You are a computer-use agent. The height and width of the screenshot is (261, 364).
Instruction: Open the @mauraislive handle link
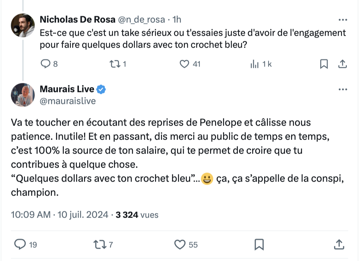pyautogui.click(x=68, y=101)
